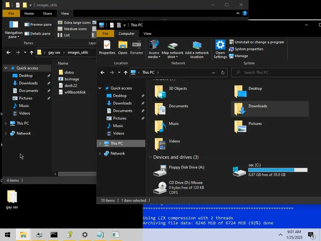Open the View tab in This PC
The height and width of the screenshot is (241, 321).
click(x=147, y=34)
